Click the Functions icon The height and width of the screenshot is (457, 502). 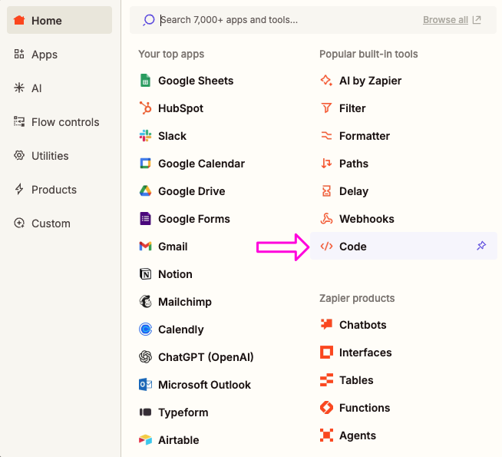[x=326, y=407]
